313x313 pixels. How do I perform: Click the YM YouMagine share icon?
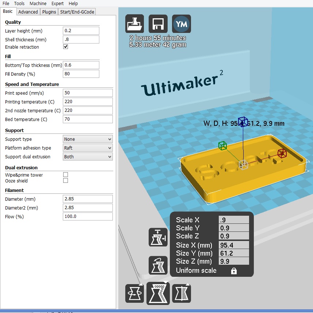181,24
